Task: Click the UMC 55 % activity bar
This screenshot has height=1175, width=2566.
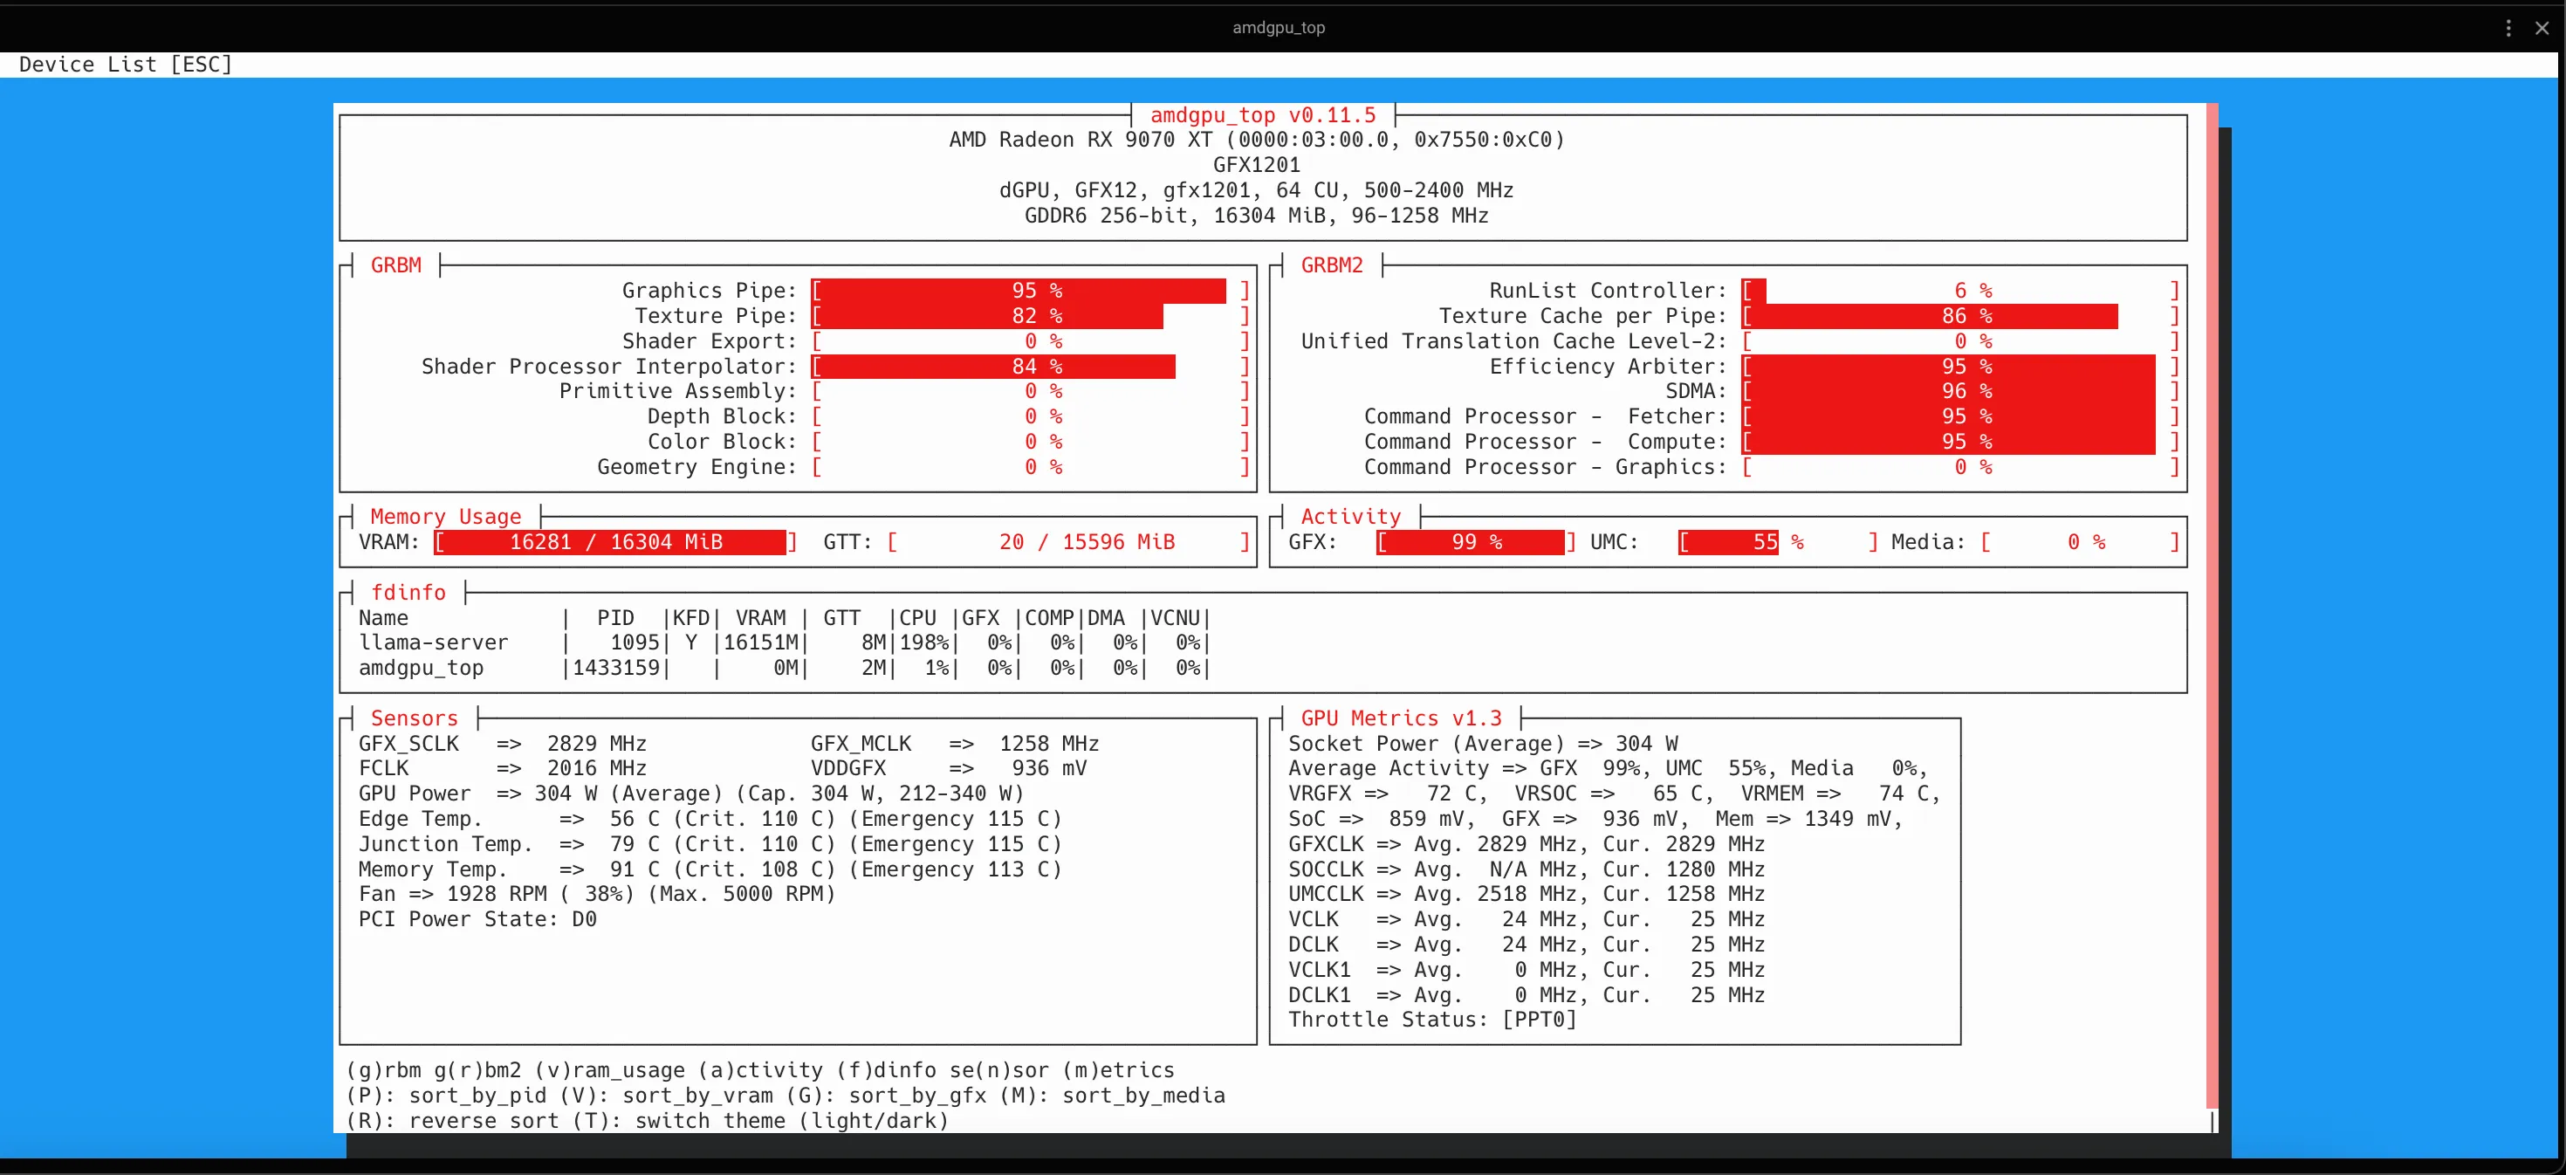Action: (x=1778, y=542)
